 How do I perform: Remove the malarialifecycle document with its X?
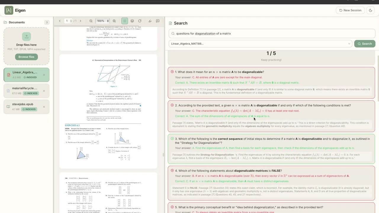pyautogui.click(x=44, y=91)
